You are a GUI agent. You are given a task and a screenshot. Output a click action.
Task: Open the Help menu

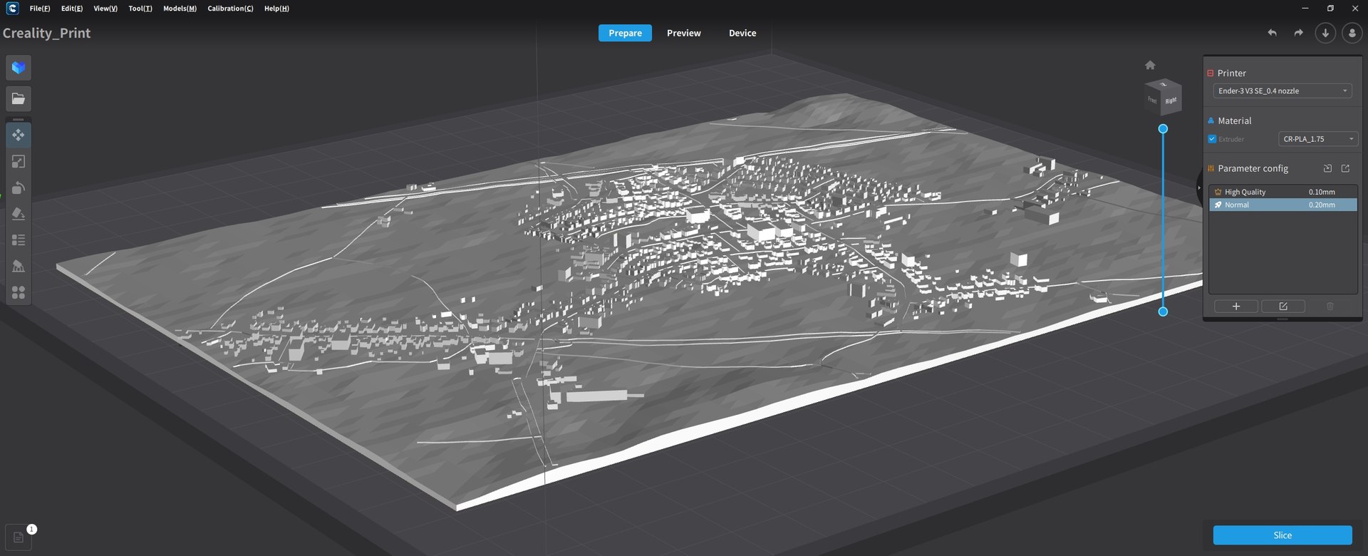tap(276, 9)
